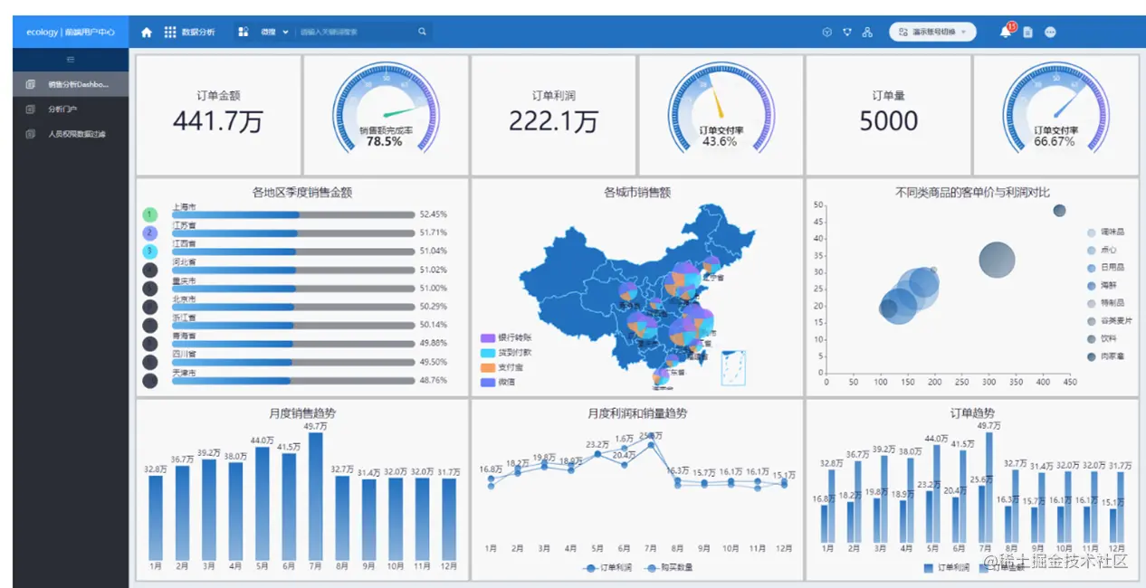Screen dimensions: 1146x588
Task: Click rank 1 badge for 上海市
Action: click(150, 214)
